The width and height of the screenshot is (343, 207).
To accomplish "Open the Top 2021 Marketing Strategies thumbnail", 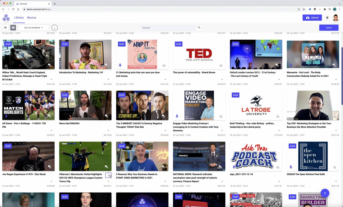I will tap(313, 106).
